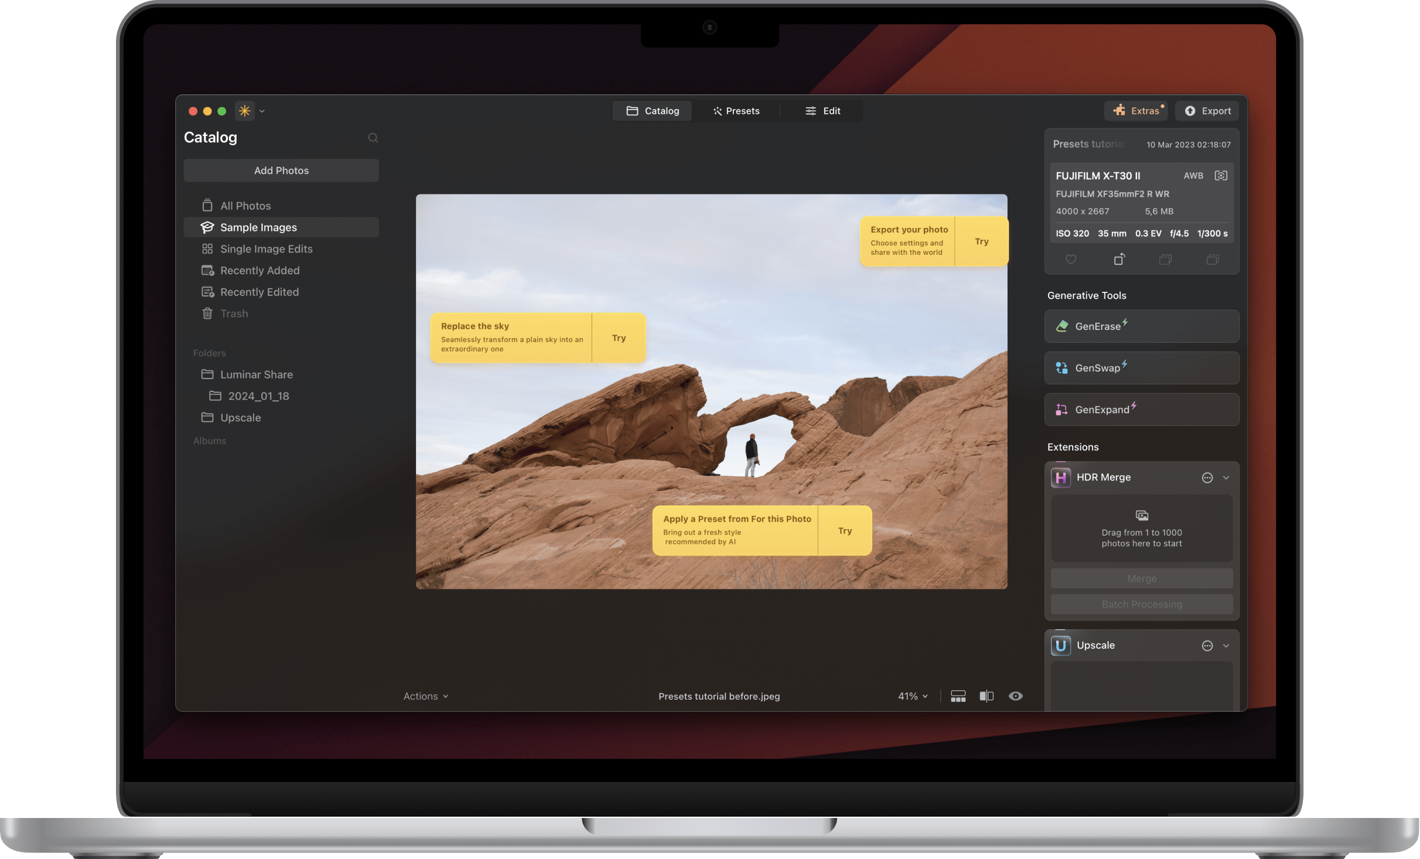Open the GenSwap tool

[x=1140, y=368]
